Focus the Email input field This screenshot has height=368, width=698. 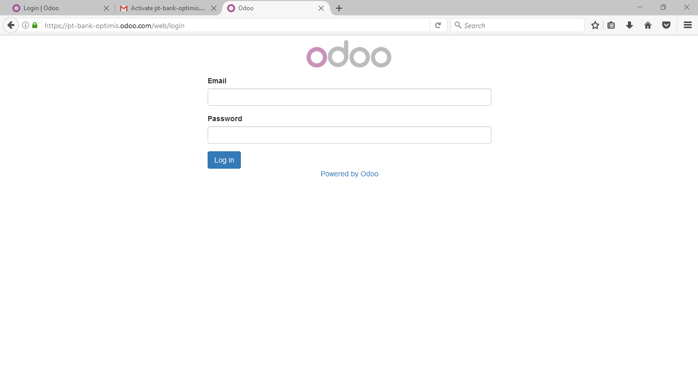click(x=349, y=97)
